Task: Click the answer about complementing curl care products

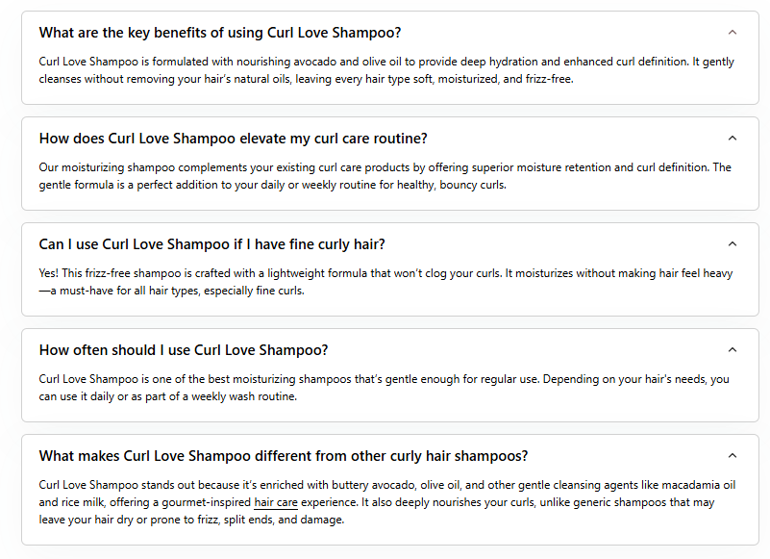Action: (385, 176)
